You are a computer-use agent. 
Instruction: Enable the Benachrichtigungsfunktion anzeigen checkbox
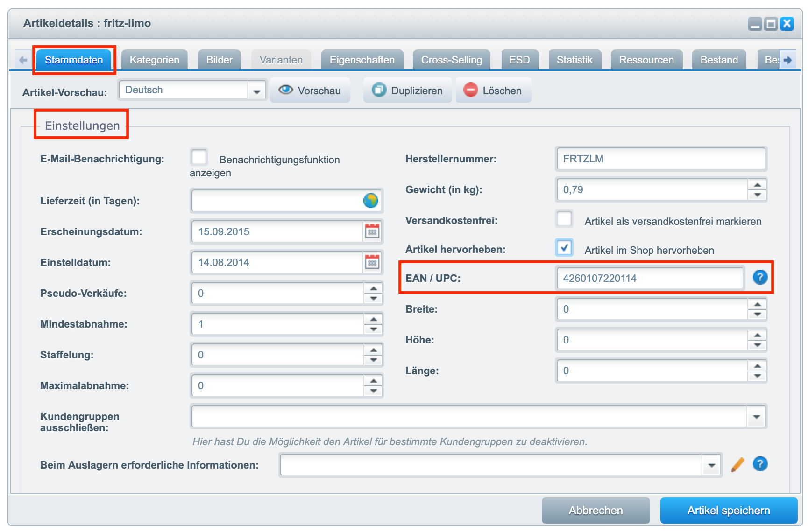[199, 158]
